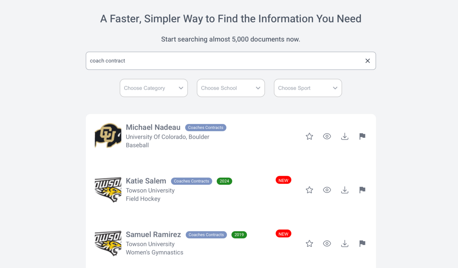Expand the Choose School dropdown

[x=231, y=88]
